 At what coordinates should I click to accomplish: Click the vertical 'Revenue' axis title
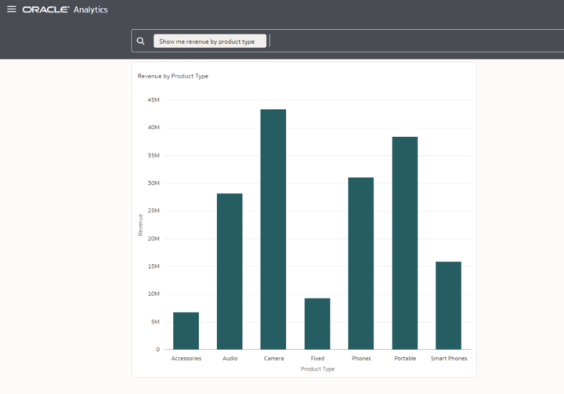click(x=141, y=225)
